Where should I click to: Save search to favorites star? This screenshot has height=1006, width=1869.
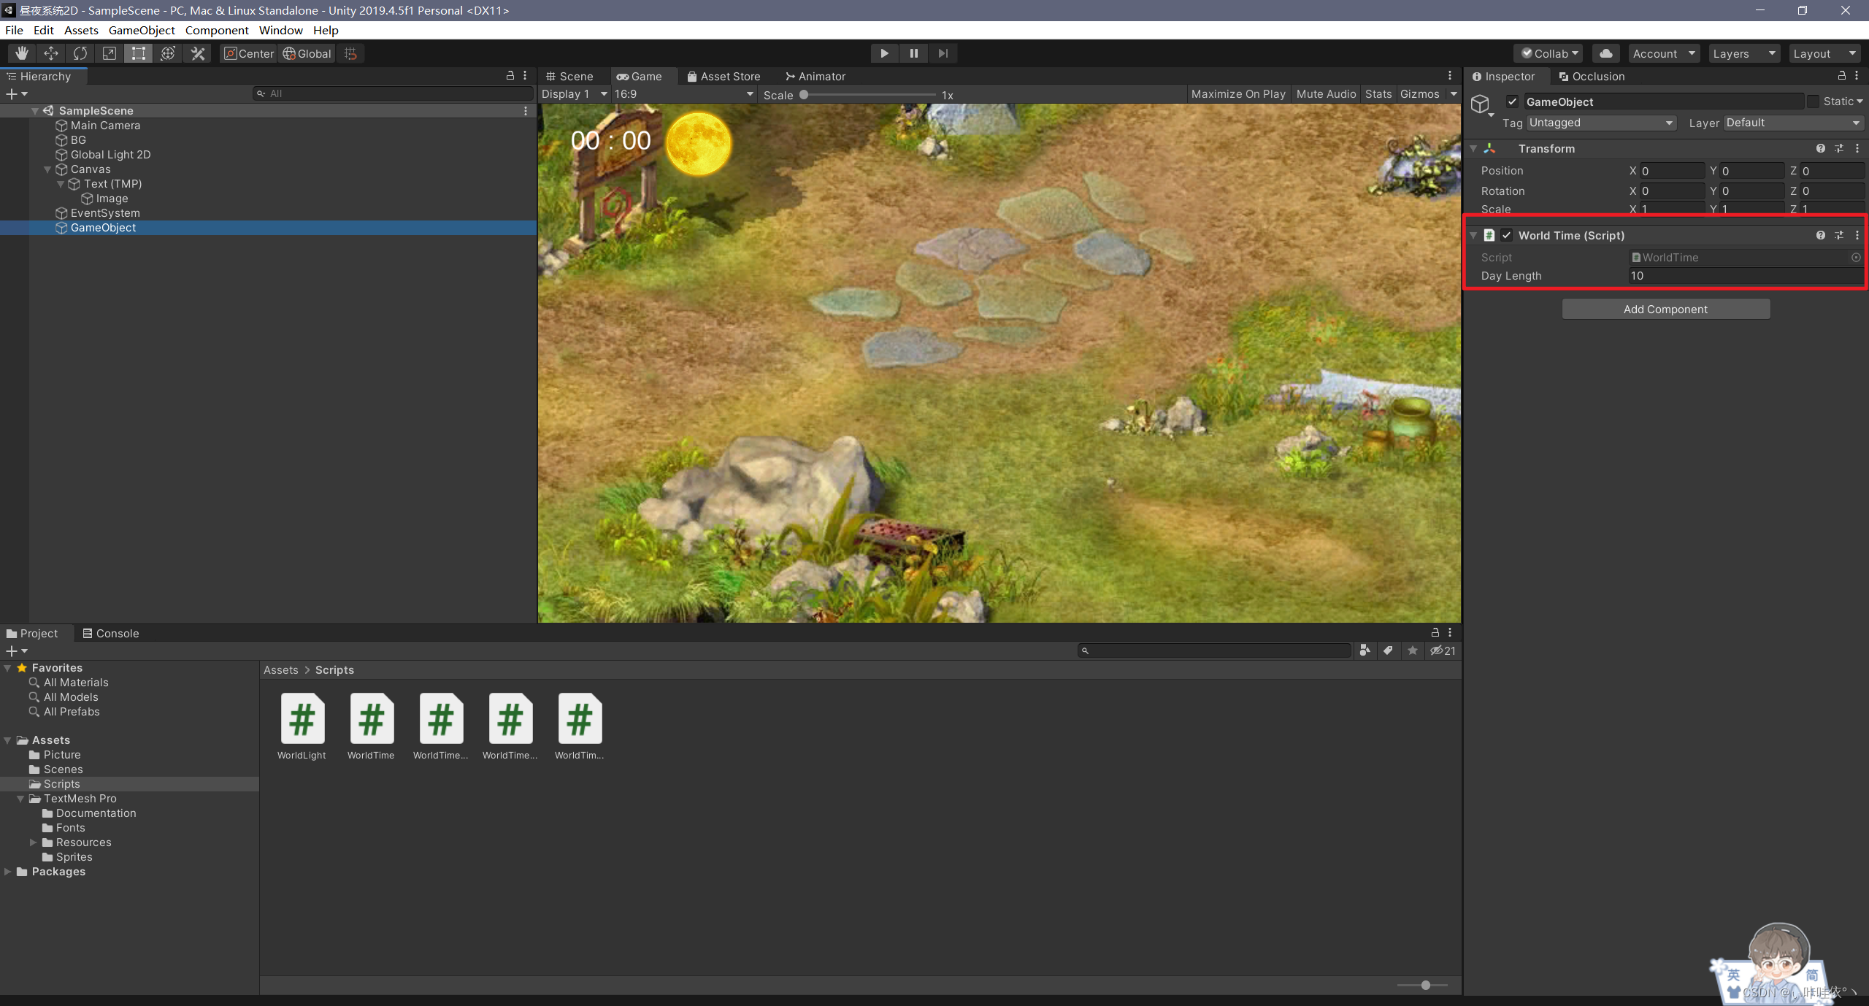[x=1413, y=650]
